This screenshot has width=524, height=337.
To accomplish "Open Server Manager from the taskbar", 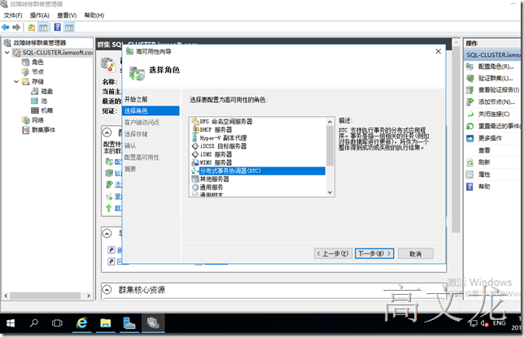I will point(129,323).
